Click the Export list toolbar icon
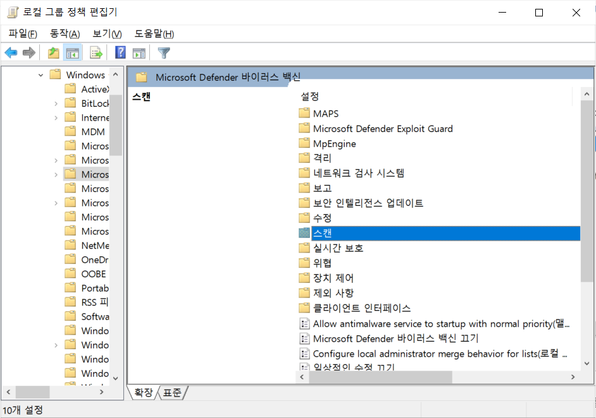The image size is (596, 418). pos(96,53)
